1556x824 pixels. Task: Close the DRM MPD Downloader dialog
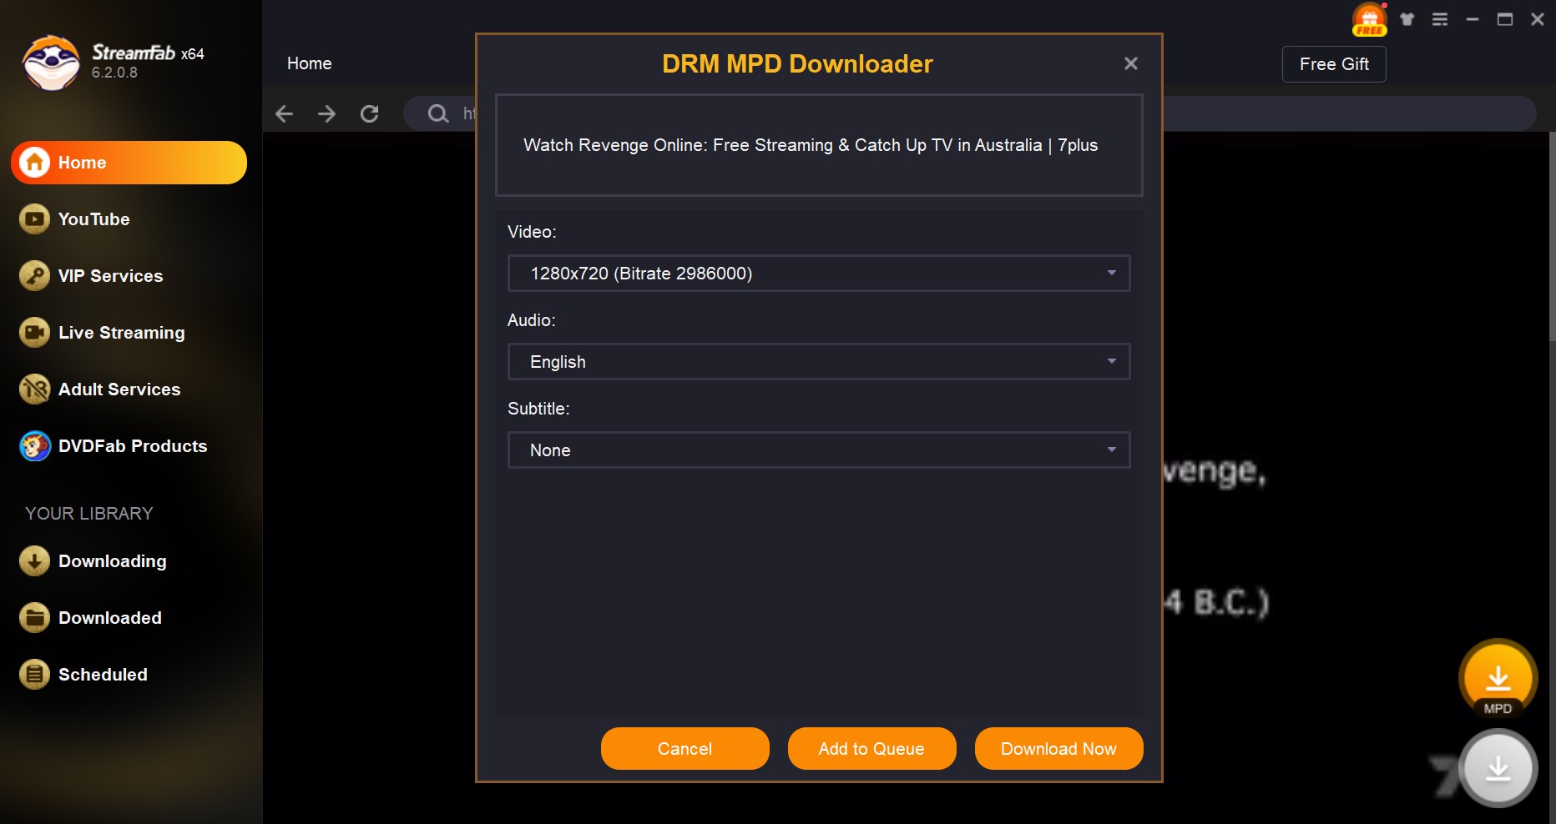[1131, 63]
